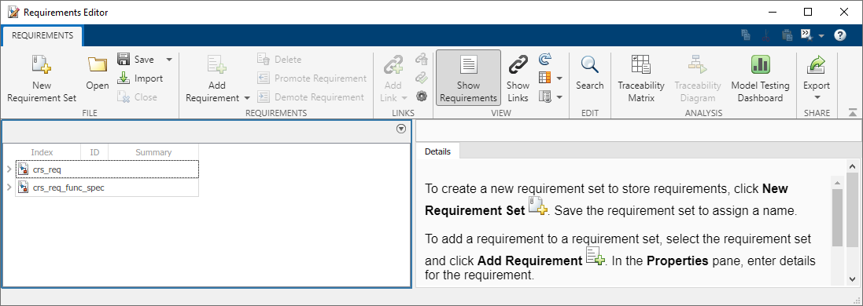
Task: Click the ID column header
Action: (94, 152)
